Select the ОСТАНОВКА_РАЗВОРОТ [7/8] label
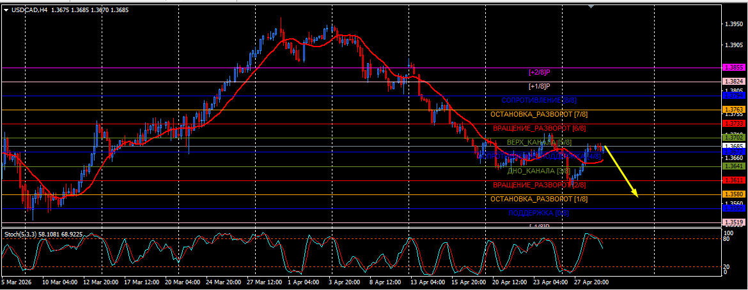 (x=538, y=115)
